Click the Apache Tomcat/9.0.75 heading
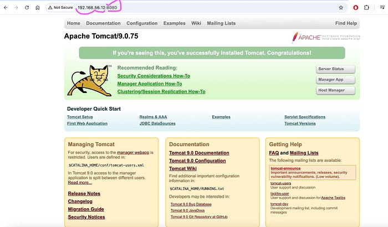The image size is (388, 227). coord(101,36)
